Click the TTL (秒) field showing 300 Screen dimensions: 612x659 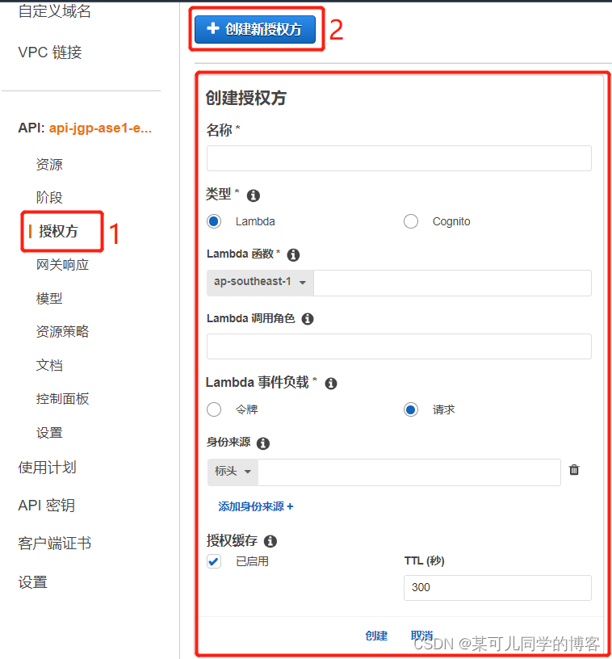tap(497, 588)
